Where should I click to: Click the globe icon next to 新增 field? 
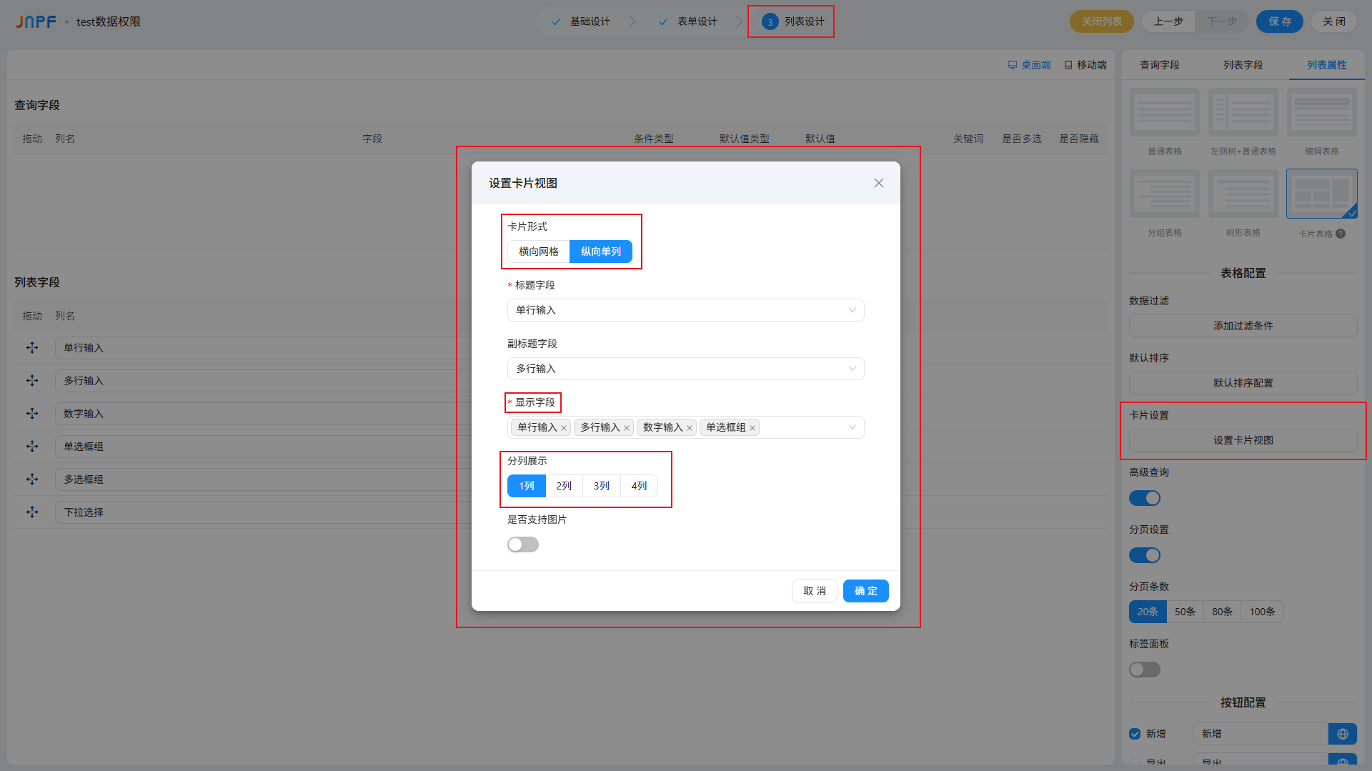tap(1343, 734)
